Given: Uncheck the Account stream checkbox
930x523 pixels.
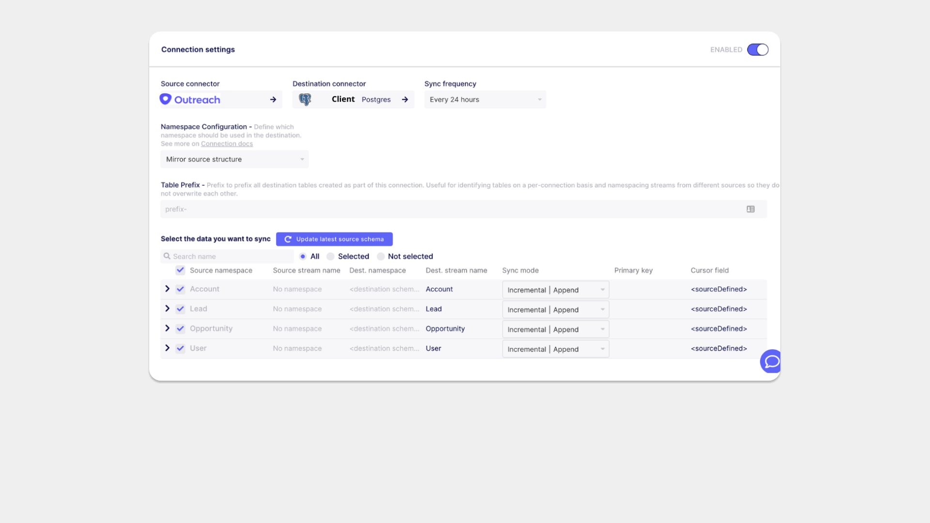Looking at the screenshot, I should coord(180,289).
